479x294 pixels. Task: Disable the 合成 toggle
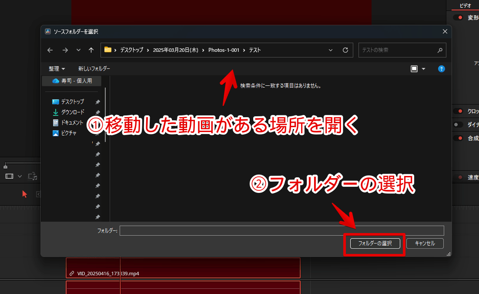(x=458, y=138)
